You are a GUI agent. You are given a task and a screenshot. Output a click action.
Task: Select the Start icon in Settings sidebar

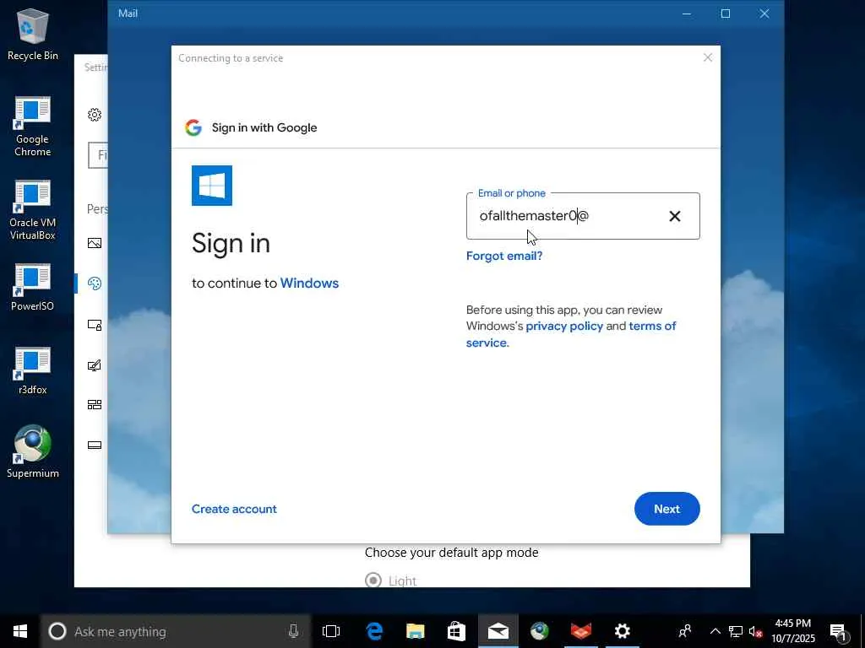point(95,404)
